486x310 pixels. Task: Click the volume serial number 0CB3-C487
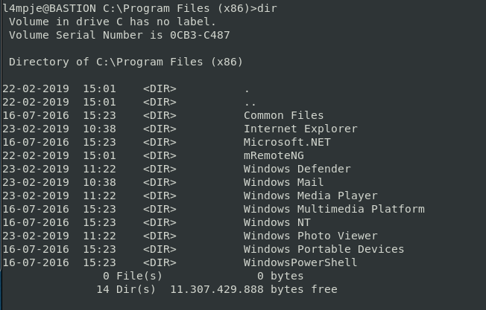[x=209, y=35]
